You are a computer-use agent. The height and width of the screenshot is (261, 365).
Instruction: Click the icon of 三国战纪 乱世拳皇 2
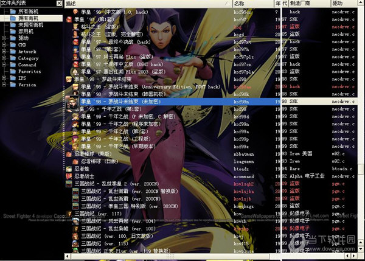click(x=69, y=184)
